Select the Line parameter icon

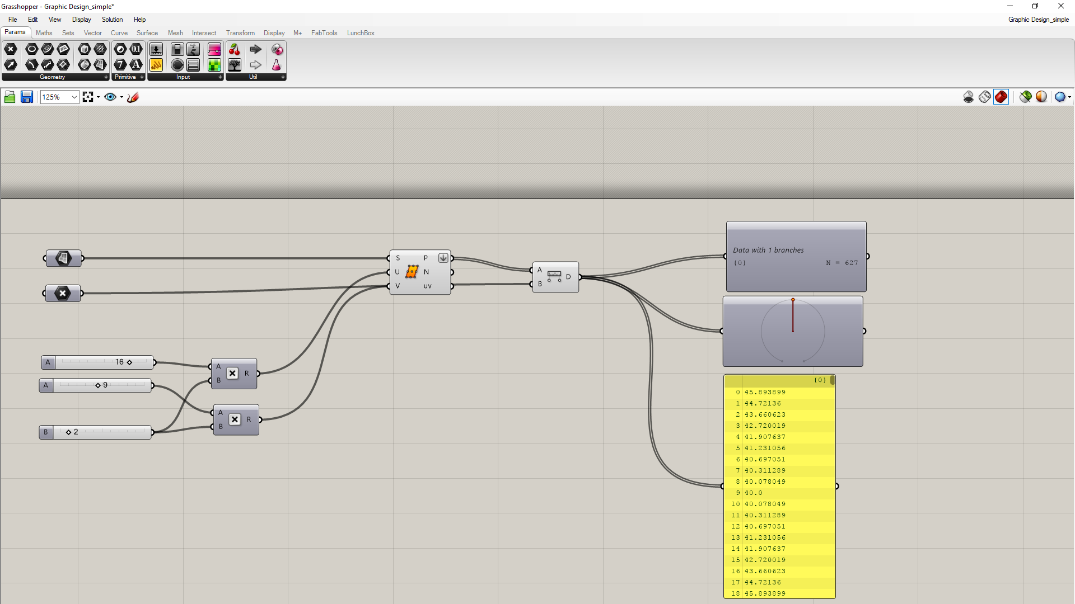48,65
